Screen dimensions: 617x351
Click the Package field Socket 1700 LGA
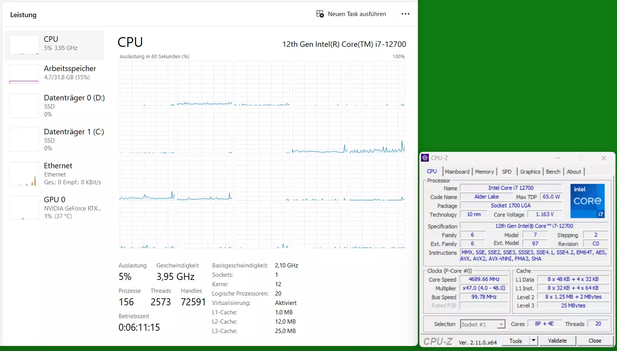coord(511,205)
